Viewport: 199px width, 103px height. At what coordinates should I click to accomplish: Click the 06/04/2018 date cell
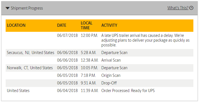(x=67, y=91)
